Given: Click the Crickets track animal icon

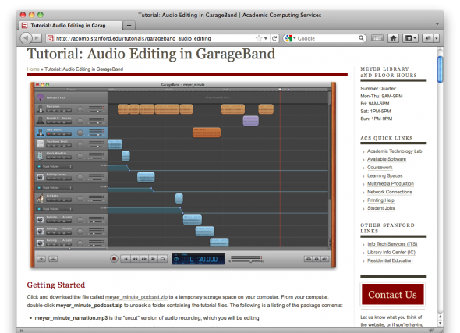Looking at the screenshot, I should click(x=41, y=198).
